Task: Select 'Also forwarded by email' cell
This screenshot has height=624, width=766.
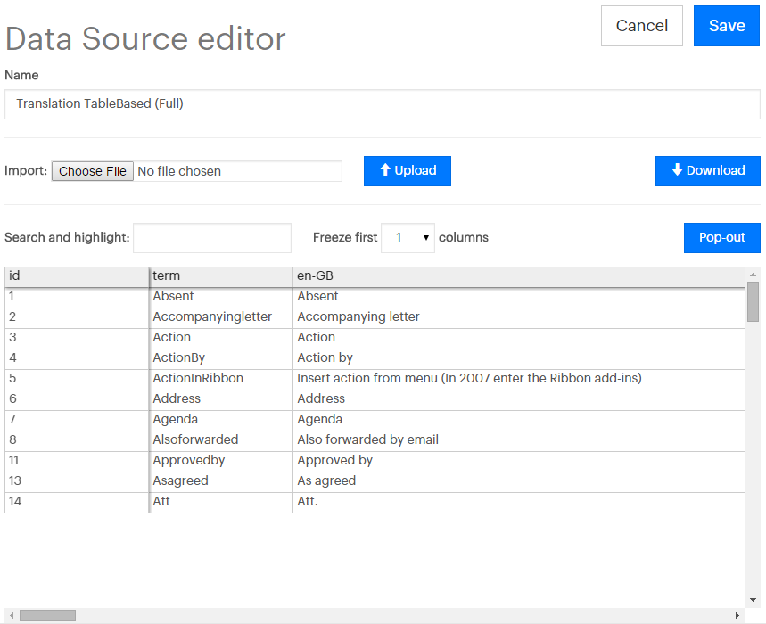Action: [519, 440]
